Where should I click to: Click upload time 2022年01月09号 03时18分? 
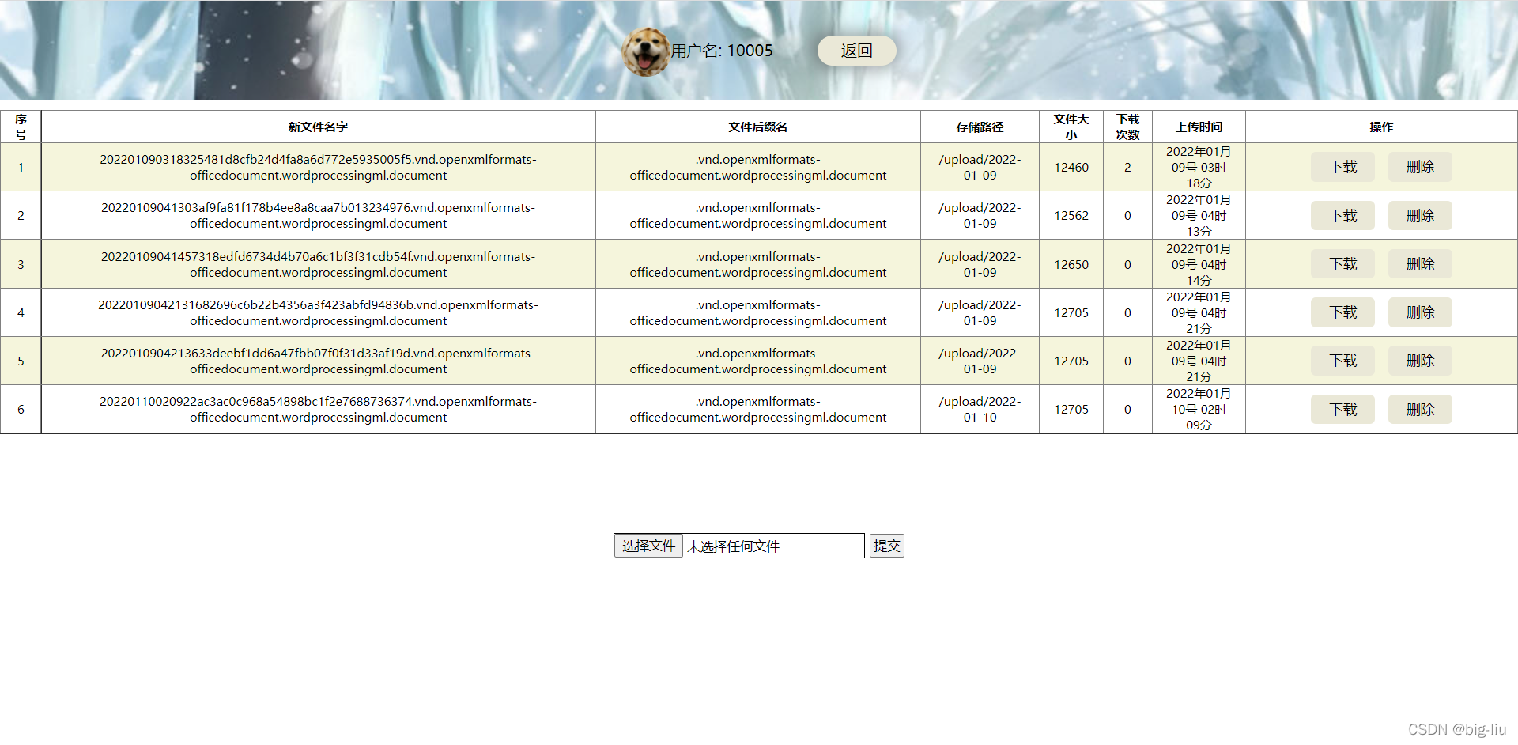tap(1199, 167)
